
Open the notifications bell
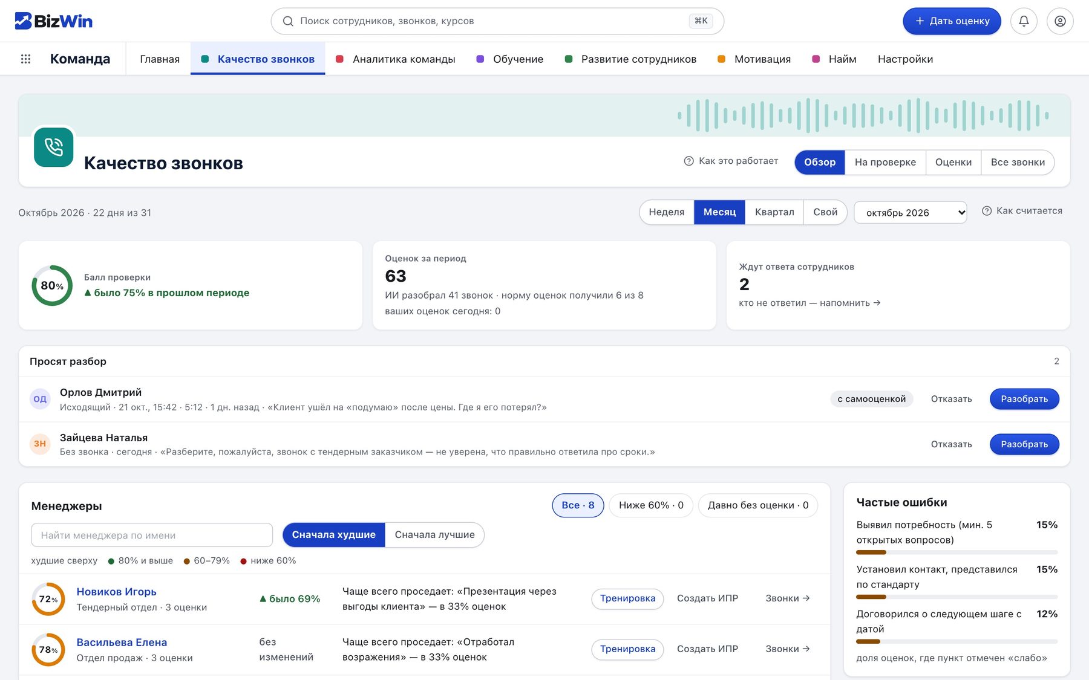tap(1024, 21)
